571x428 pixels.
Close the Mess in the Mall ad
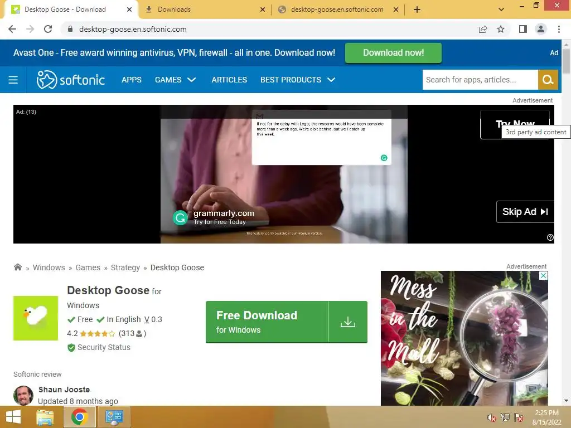click(543, 275)
